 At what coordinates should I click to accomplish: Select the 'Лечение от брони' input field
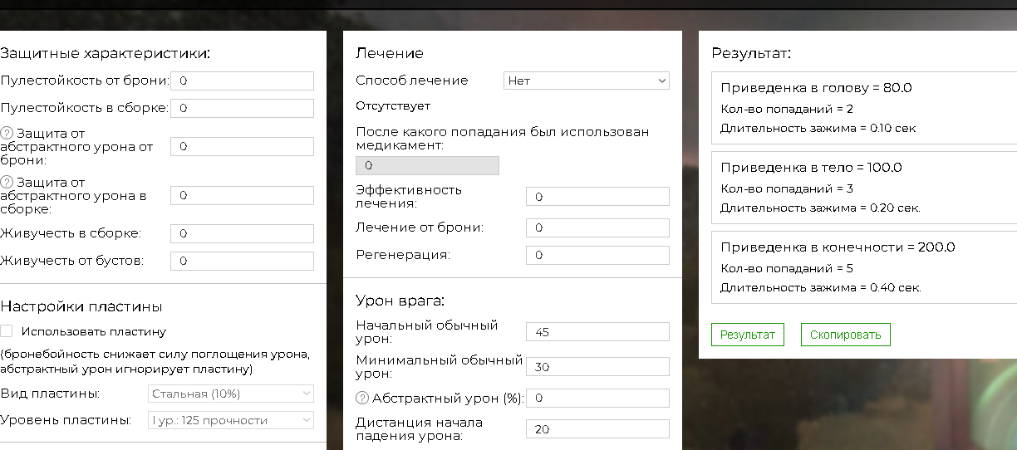pyautogui.click(x=597, y=227)
